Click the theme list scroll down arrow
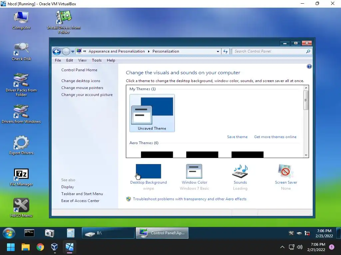This screenshot has width=341, height=255. (306, 155)
